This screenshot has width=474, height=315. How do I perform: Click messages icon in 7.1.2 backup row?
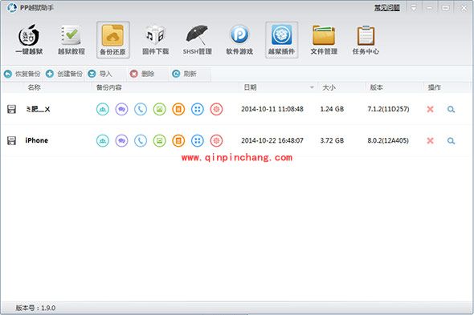[x=121, y=109]
